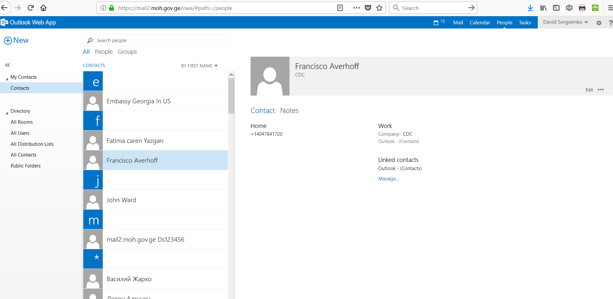Collapse the folder pane with double-chevron icon
This screenshot has width=613, height=299.
click(7, 65)
